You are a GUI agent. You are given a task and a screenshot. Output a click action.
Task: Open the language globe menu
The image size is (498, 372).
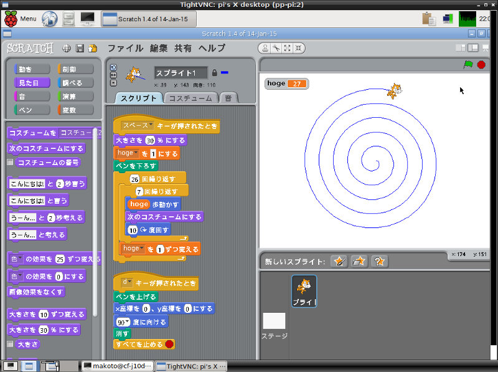click(x=67, y=49)
